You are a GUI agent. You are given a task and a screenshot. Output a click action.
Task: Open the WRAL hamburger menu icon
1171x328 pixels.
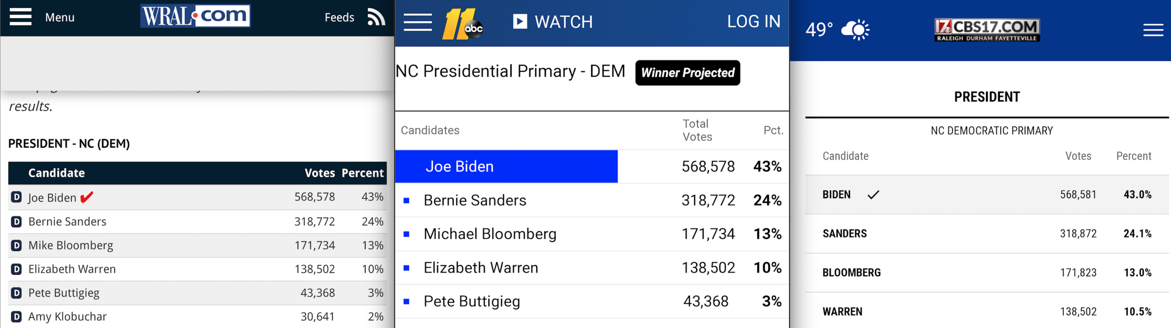click(x=21, y=17)
